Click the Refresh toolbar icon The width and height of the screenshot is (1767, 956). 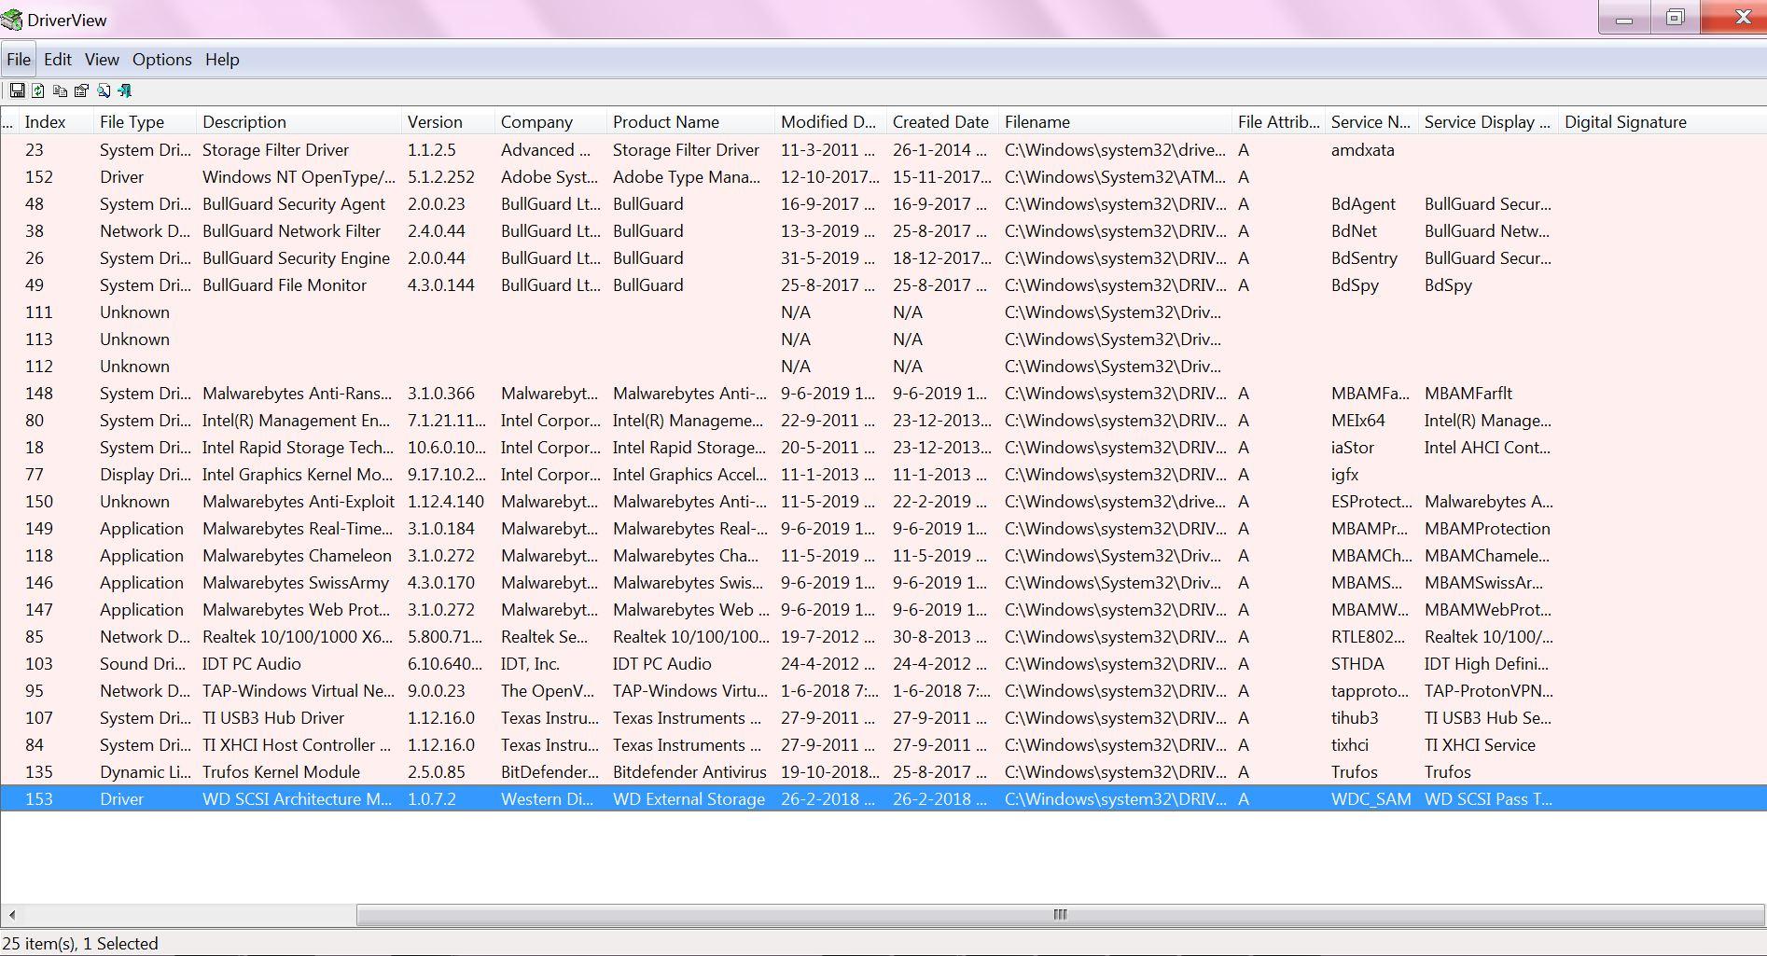pos(38,90)
